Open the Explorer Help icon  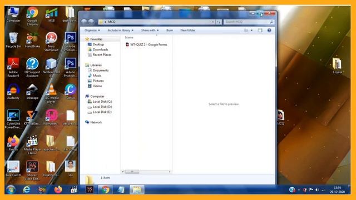coord(269,30)
